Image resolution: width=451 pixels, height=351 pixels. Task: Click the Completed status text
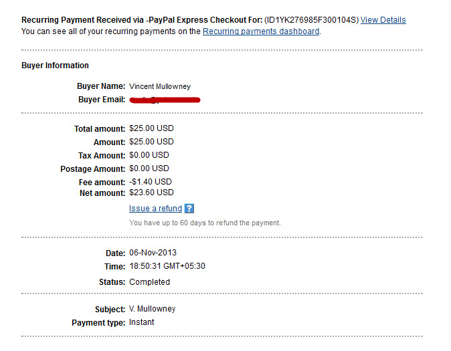(150, 281)
